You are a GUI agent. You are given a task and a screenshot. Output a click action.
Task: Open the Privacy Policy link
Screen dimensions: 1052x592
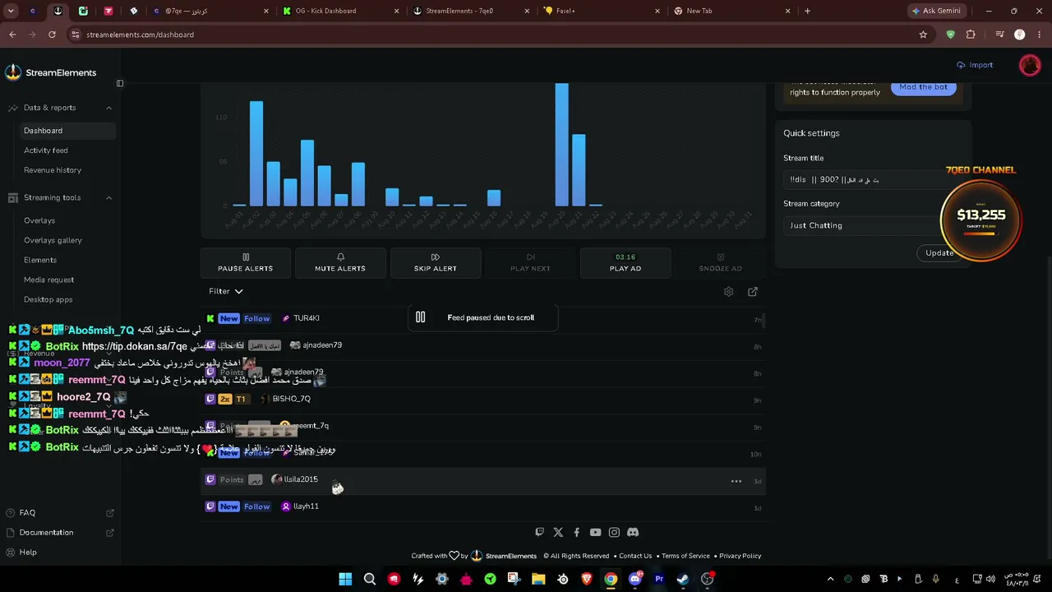click(741, 556)
